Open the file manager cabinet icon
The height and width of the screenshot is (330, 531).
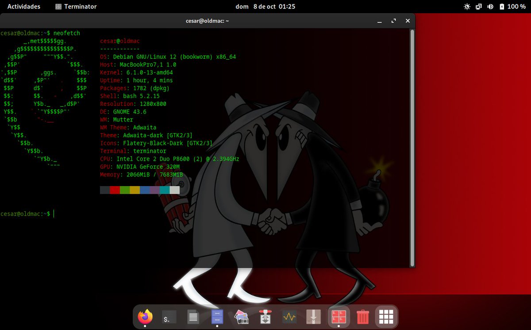tap(217, 316)
